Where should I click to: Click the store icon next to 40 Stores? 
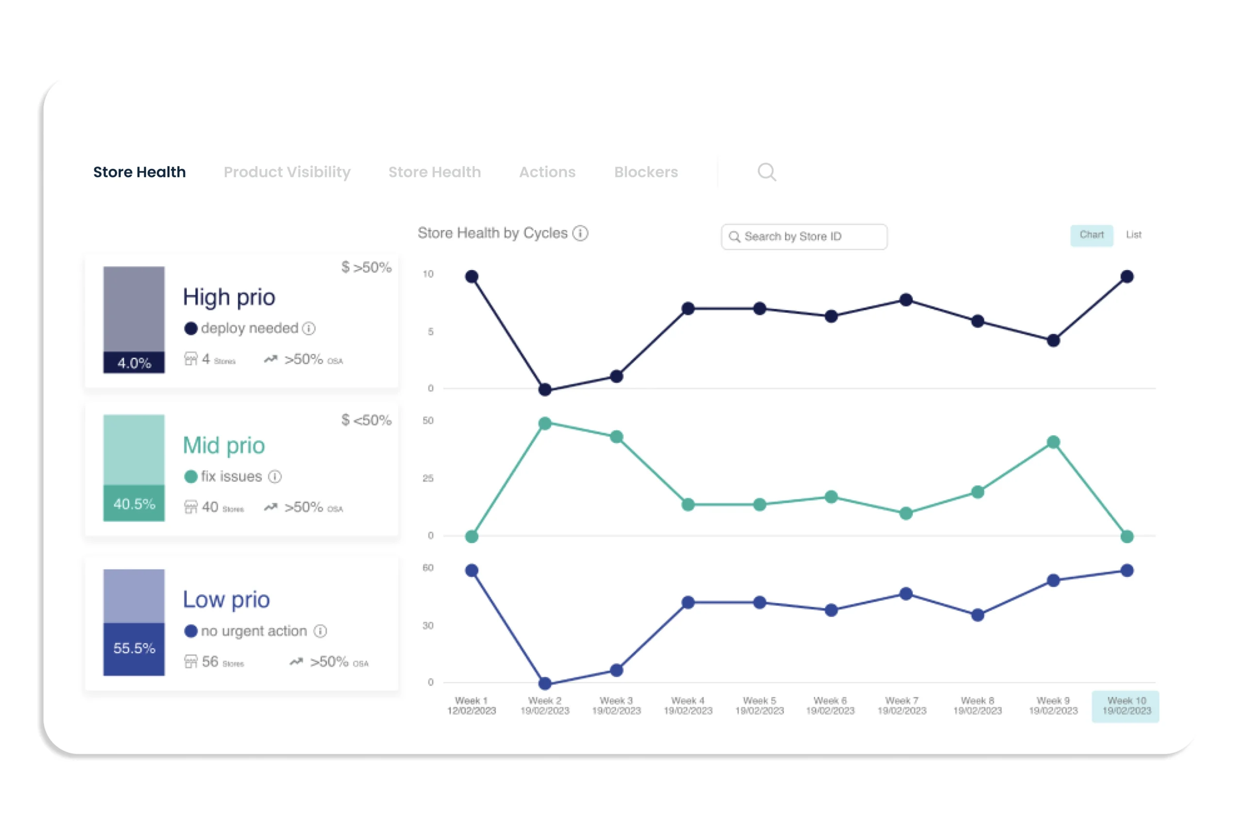tap(191, 507)
